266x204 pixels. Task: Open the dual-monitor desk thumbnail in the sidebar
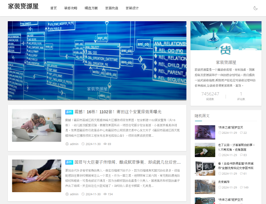tap(205, 169)
